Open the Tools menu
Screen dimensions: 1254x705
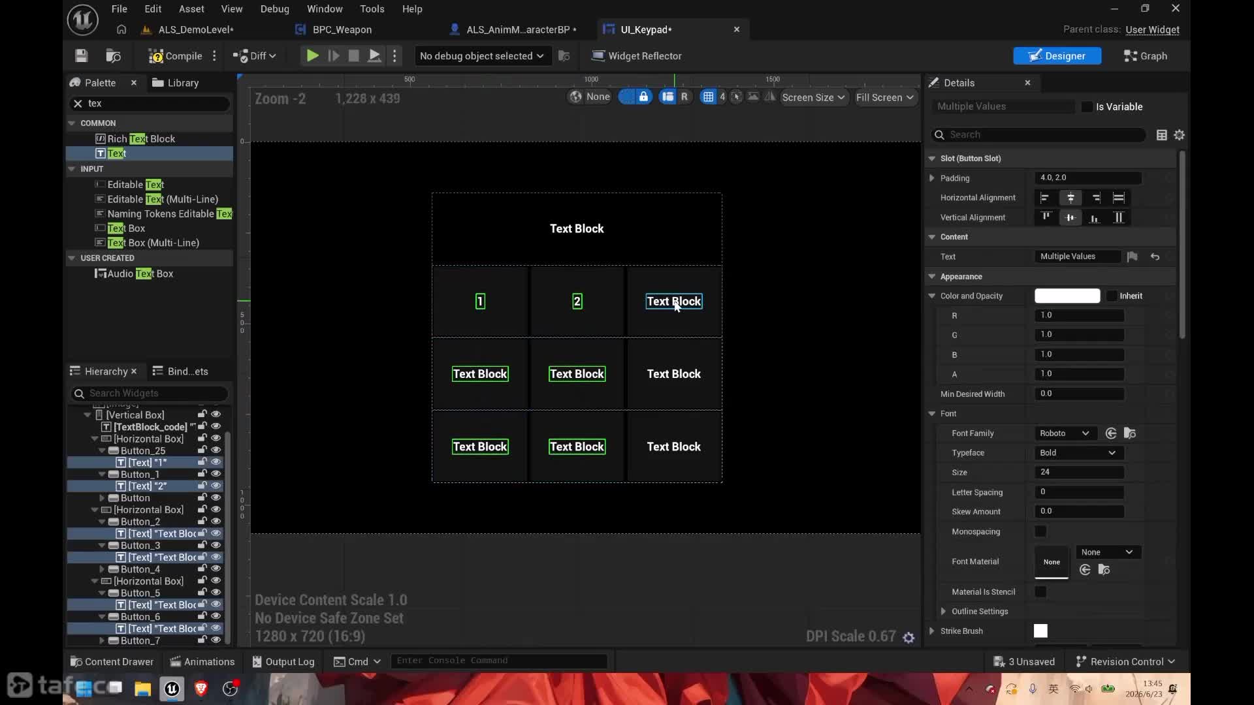tap(372, 9)
